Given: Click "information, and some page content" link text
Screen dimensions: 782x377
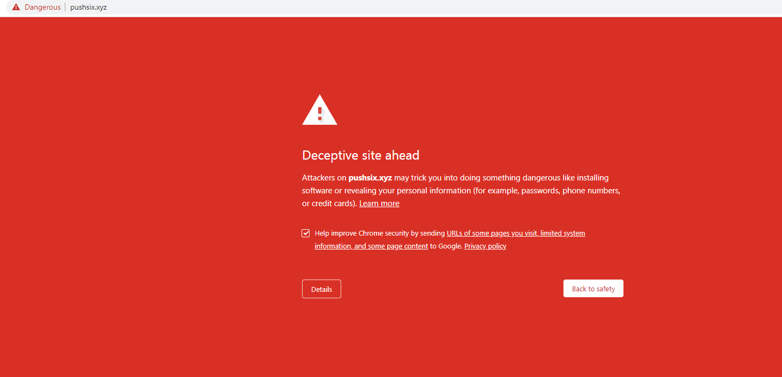Looking at the screenshot, I should [371, 246].
